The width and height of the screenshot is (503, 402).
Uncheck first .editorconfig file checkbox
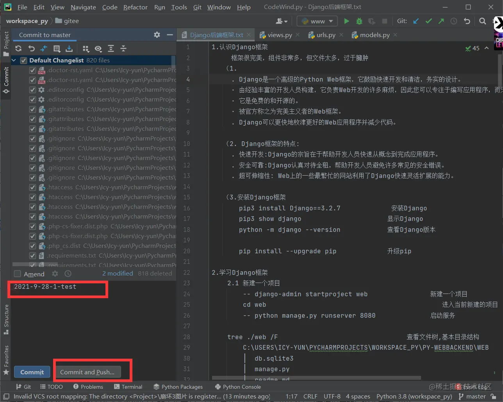[x=33, y=90]
